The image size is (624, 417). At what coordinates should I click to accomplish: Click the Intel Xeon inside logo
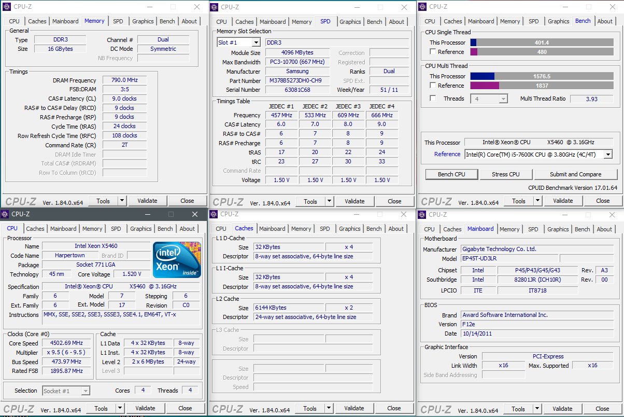click(177, 260)
